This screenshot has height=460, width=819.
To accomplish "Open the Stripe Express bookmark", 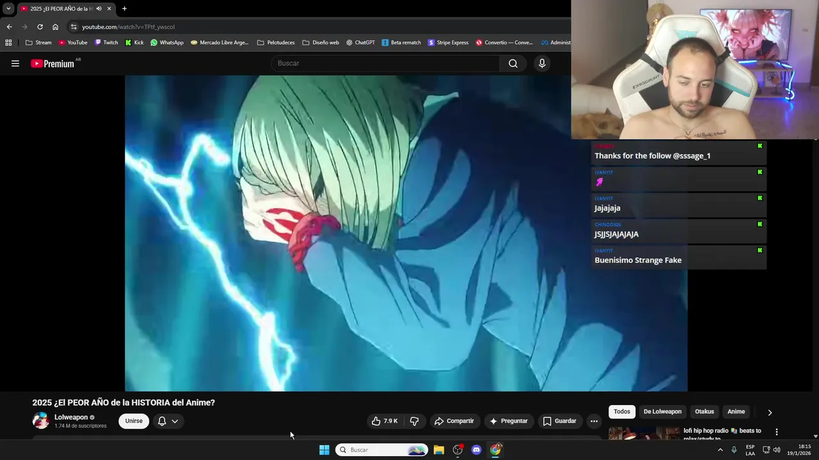I will 449,43.
